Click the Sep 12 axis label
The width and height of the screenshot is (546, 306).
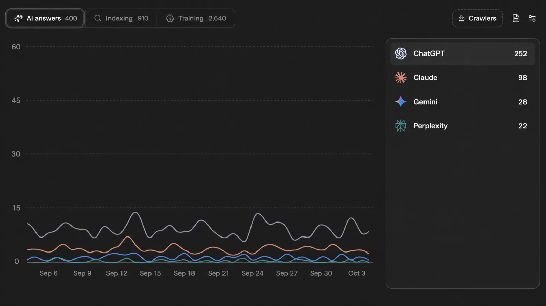(x=116, y=273)
